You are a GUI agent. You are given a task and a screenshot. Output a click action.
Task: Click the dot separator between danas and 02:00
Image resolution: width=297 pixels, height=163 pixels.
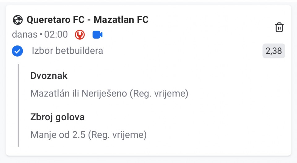[x=41, y=35]
